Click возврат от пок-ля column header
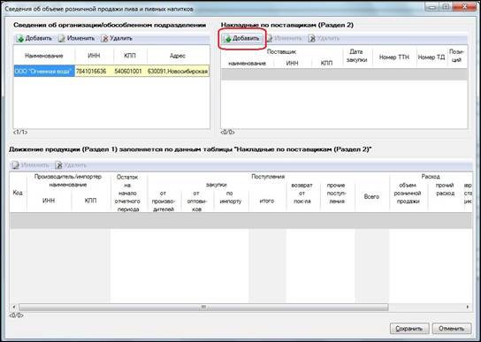Image resolution: width=481 pixels, height=342 pixels. 302,194
